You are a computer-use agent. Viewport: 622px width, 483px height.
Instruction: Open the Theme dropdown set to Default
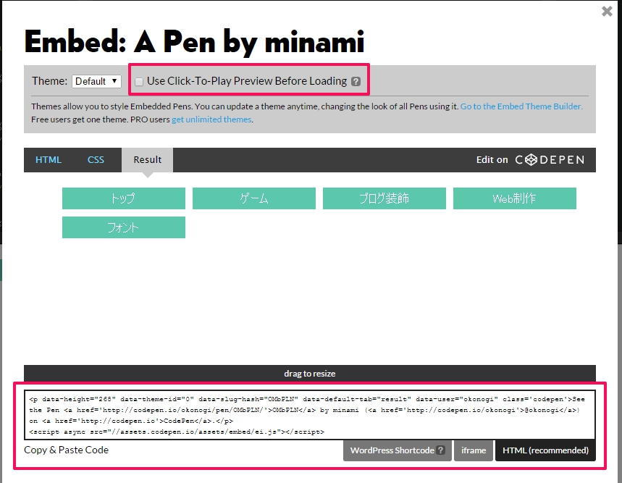96,81
